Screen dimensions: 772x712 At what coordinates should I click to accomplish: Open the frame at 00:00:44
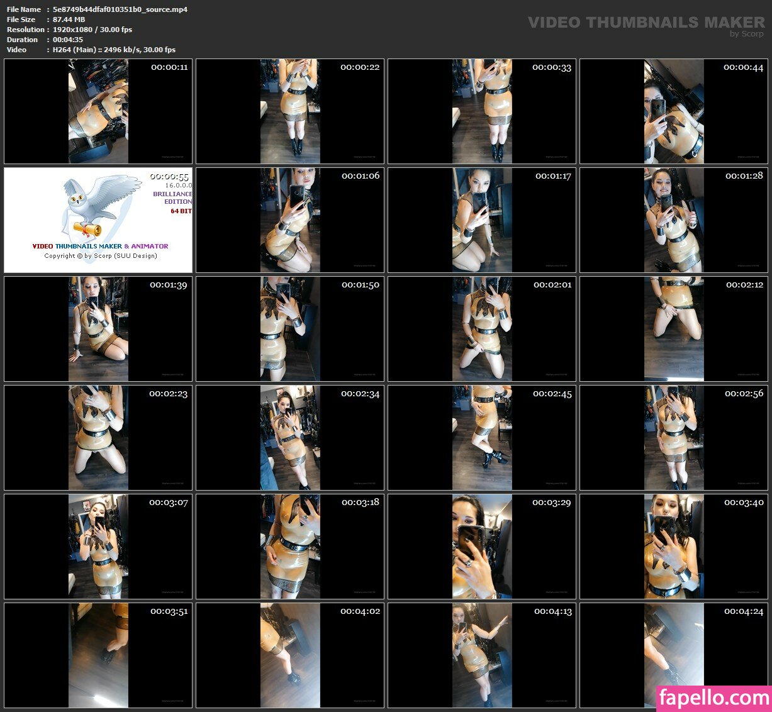coord(673,111)
